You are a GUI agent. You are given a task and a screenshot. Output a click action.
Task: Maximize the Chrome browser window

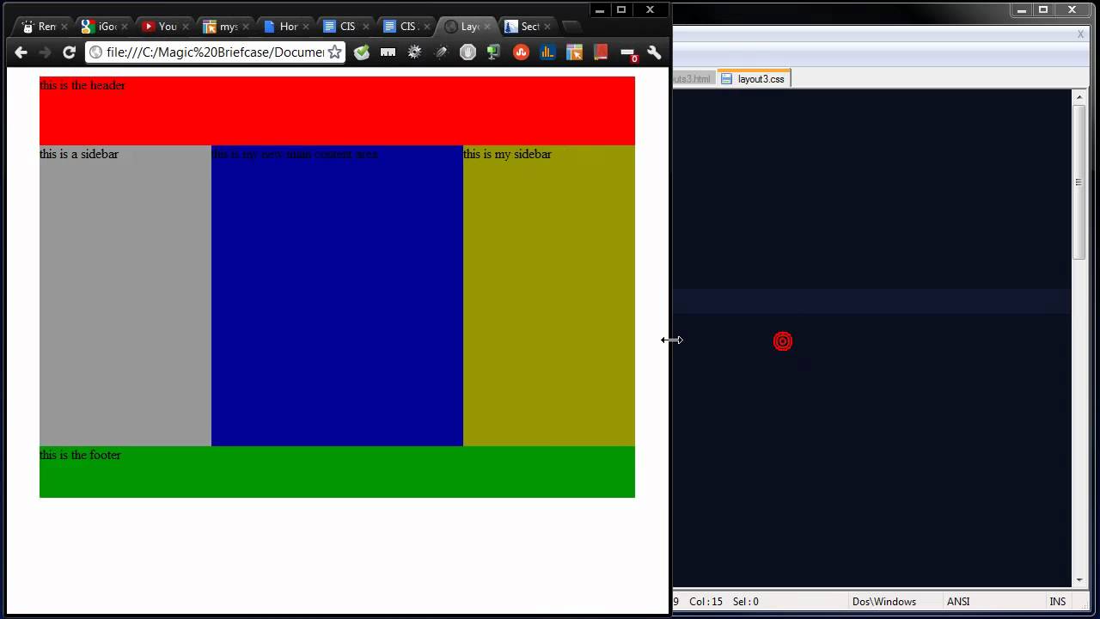(x=621, y=9)
